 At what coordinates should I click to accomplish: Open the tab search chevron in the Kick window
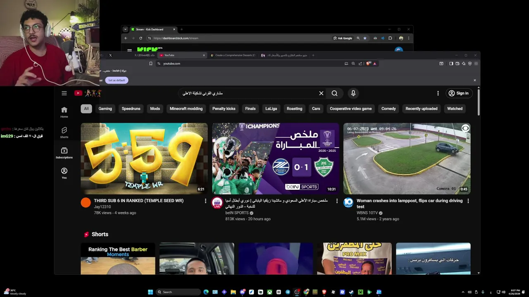click(125, 29)
